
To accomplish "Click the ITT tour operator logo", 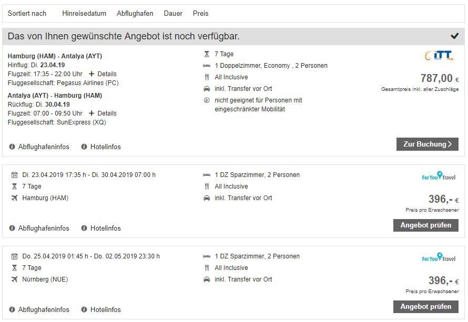I will (x=438, y=55).
